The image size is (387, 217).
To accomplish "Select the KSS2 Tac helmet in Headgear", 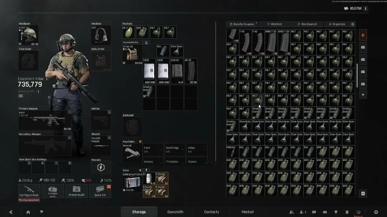I will (x=29, y=36).
